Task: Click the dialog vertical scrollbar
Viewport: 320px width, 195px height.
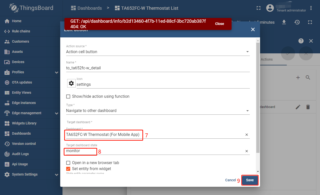Action: (x=258, y=98)
